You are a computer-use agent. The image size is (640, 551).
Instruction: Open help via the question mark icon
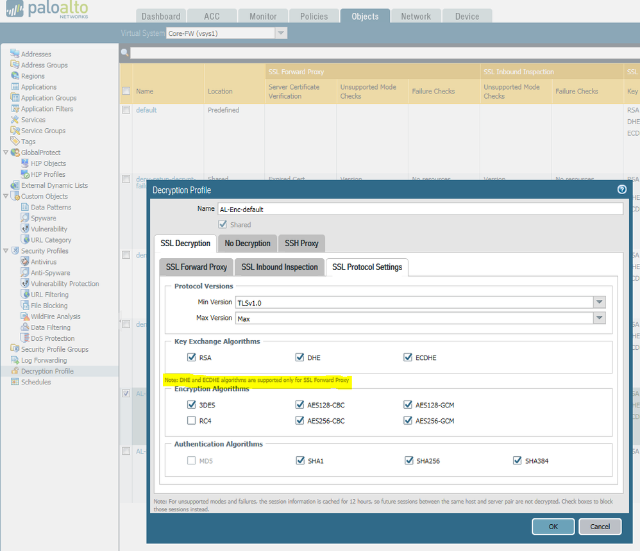[x=621, y=190]
